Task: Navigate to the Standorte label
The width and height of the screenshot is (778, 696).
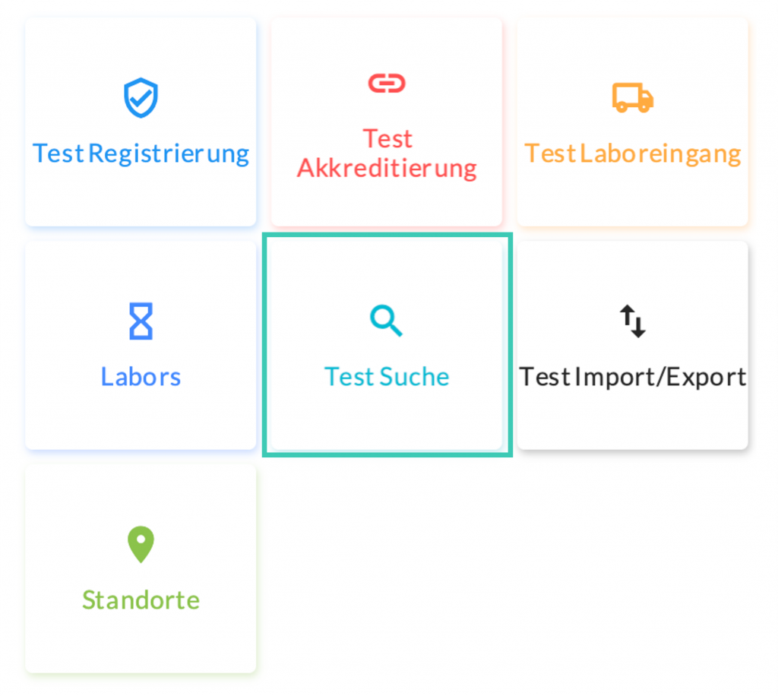Action: [x=141, y=600]
